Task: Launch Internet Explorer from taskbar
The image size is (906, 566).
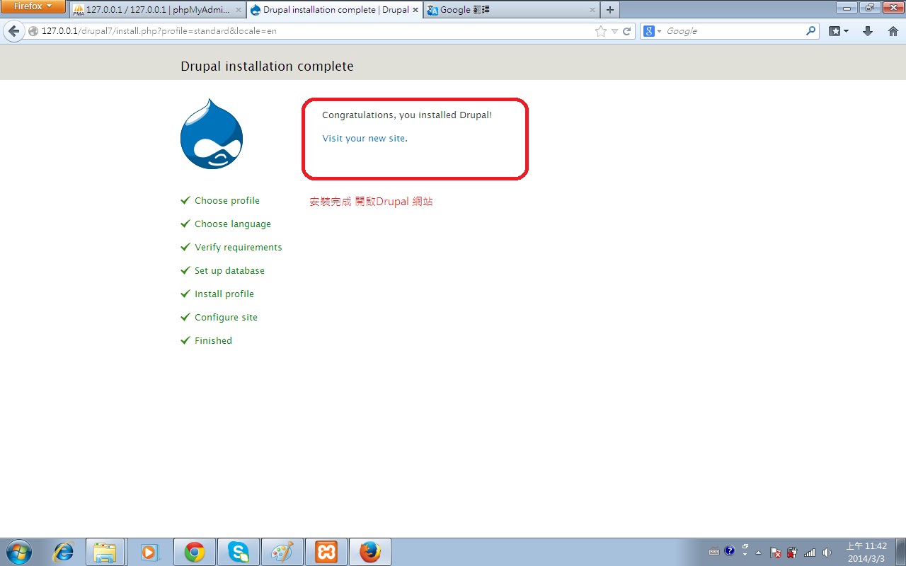Action: 64,552
